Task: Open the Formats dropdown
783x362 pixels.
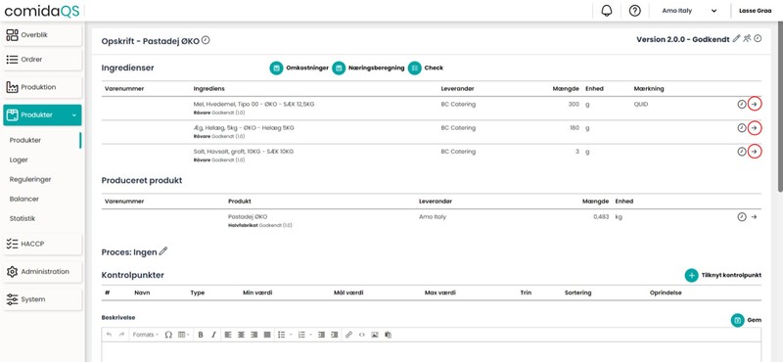Action: [x=146, y=335]
